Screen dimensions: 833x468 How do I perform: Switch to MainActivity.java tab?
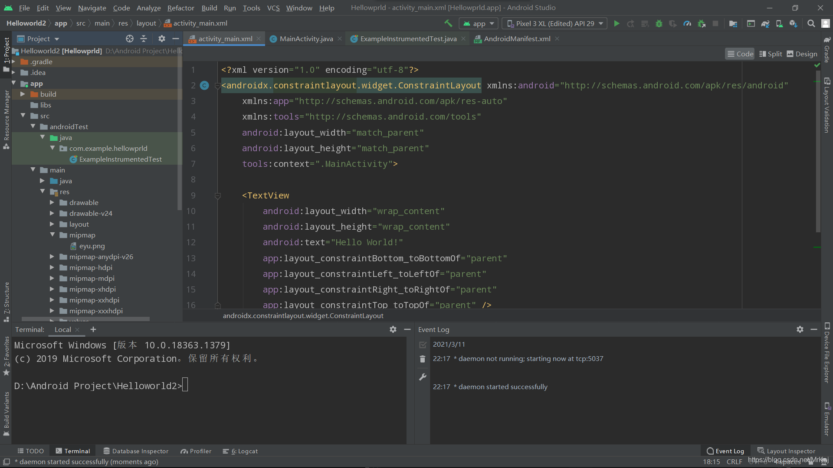306,39
